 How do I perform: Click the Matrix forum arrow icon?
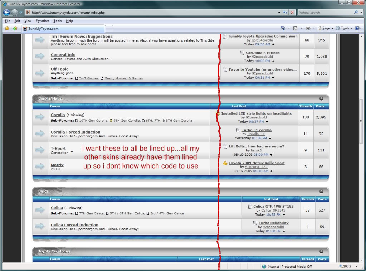[x=40, y=166]
